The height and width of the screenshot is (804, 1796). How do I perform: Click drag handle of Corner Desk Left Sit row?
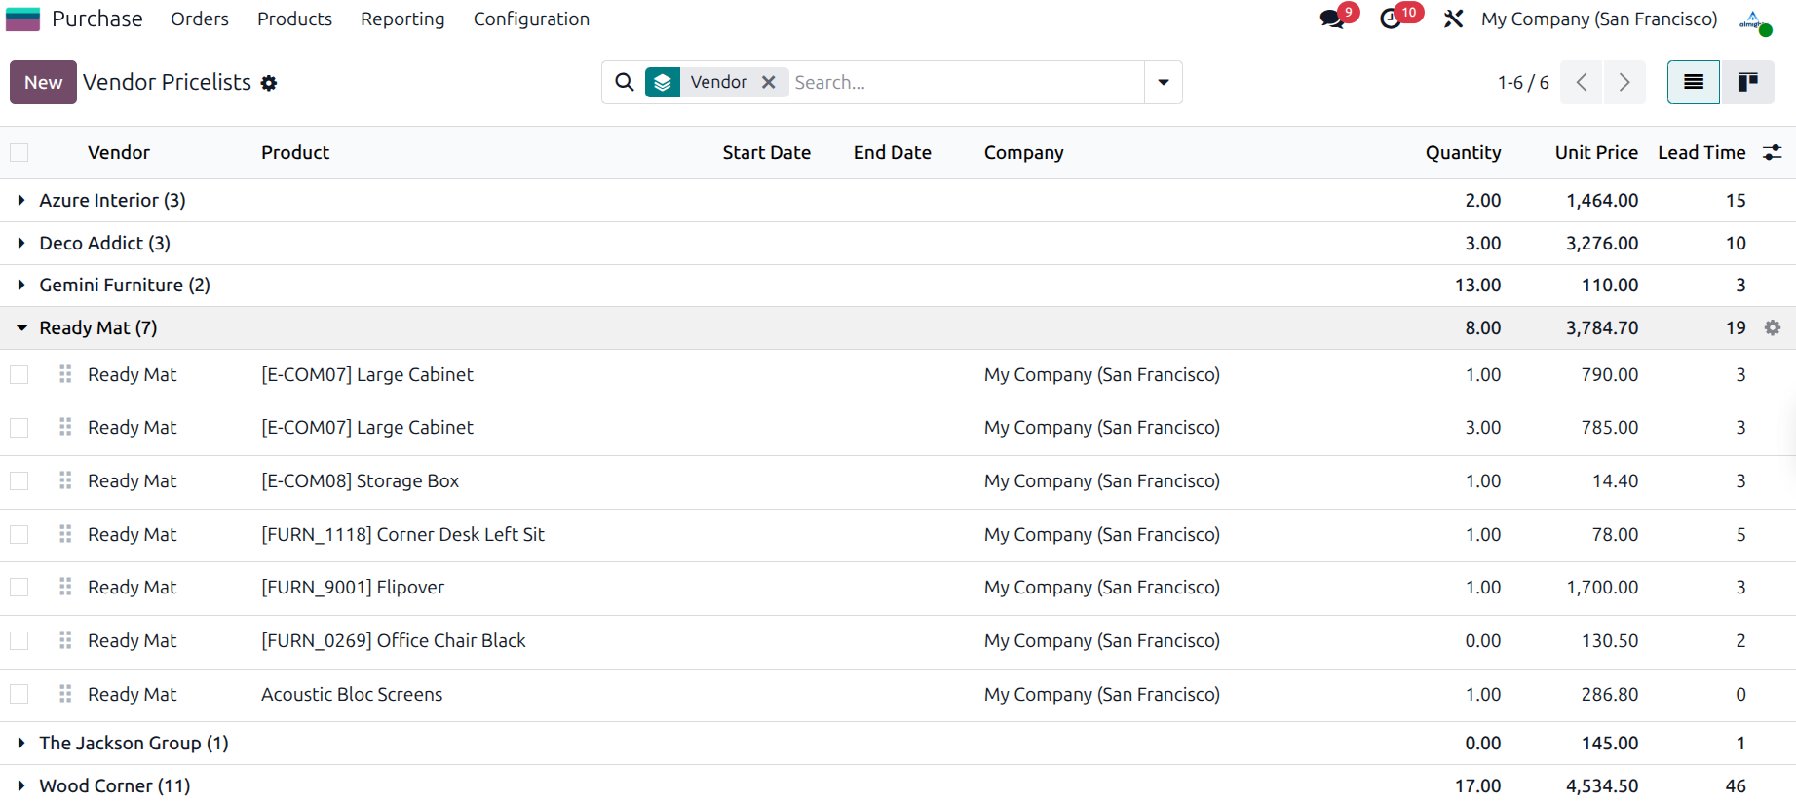coord(65,534)
